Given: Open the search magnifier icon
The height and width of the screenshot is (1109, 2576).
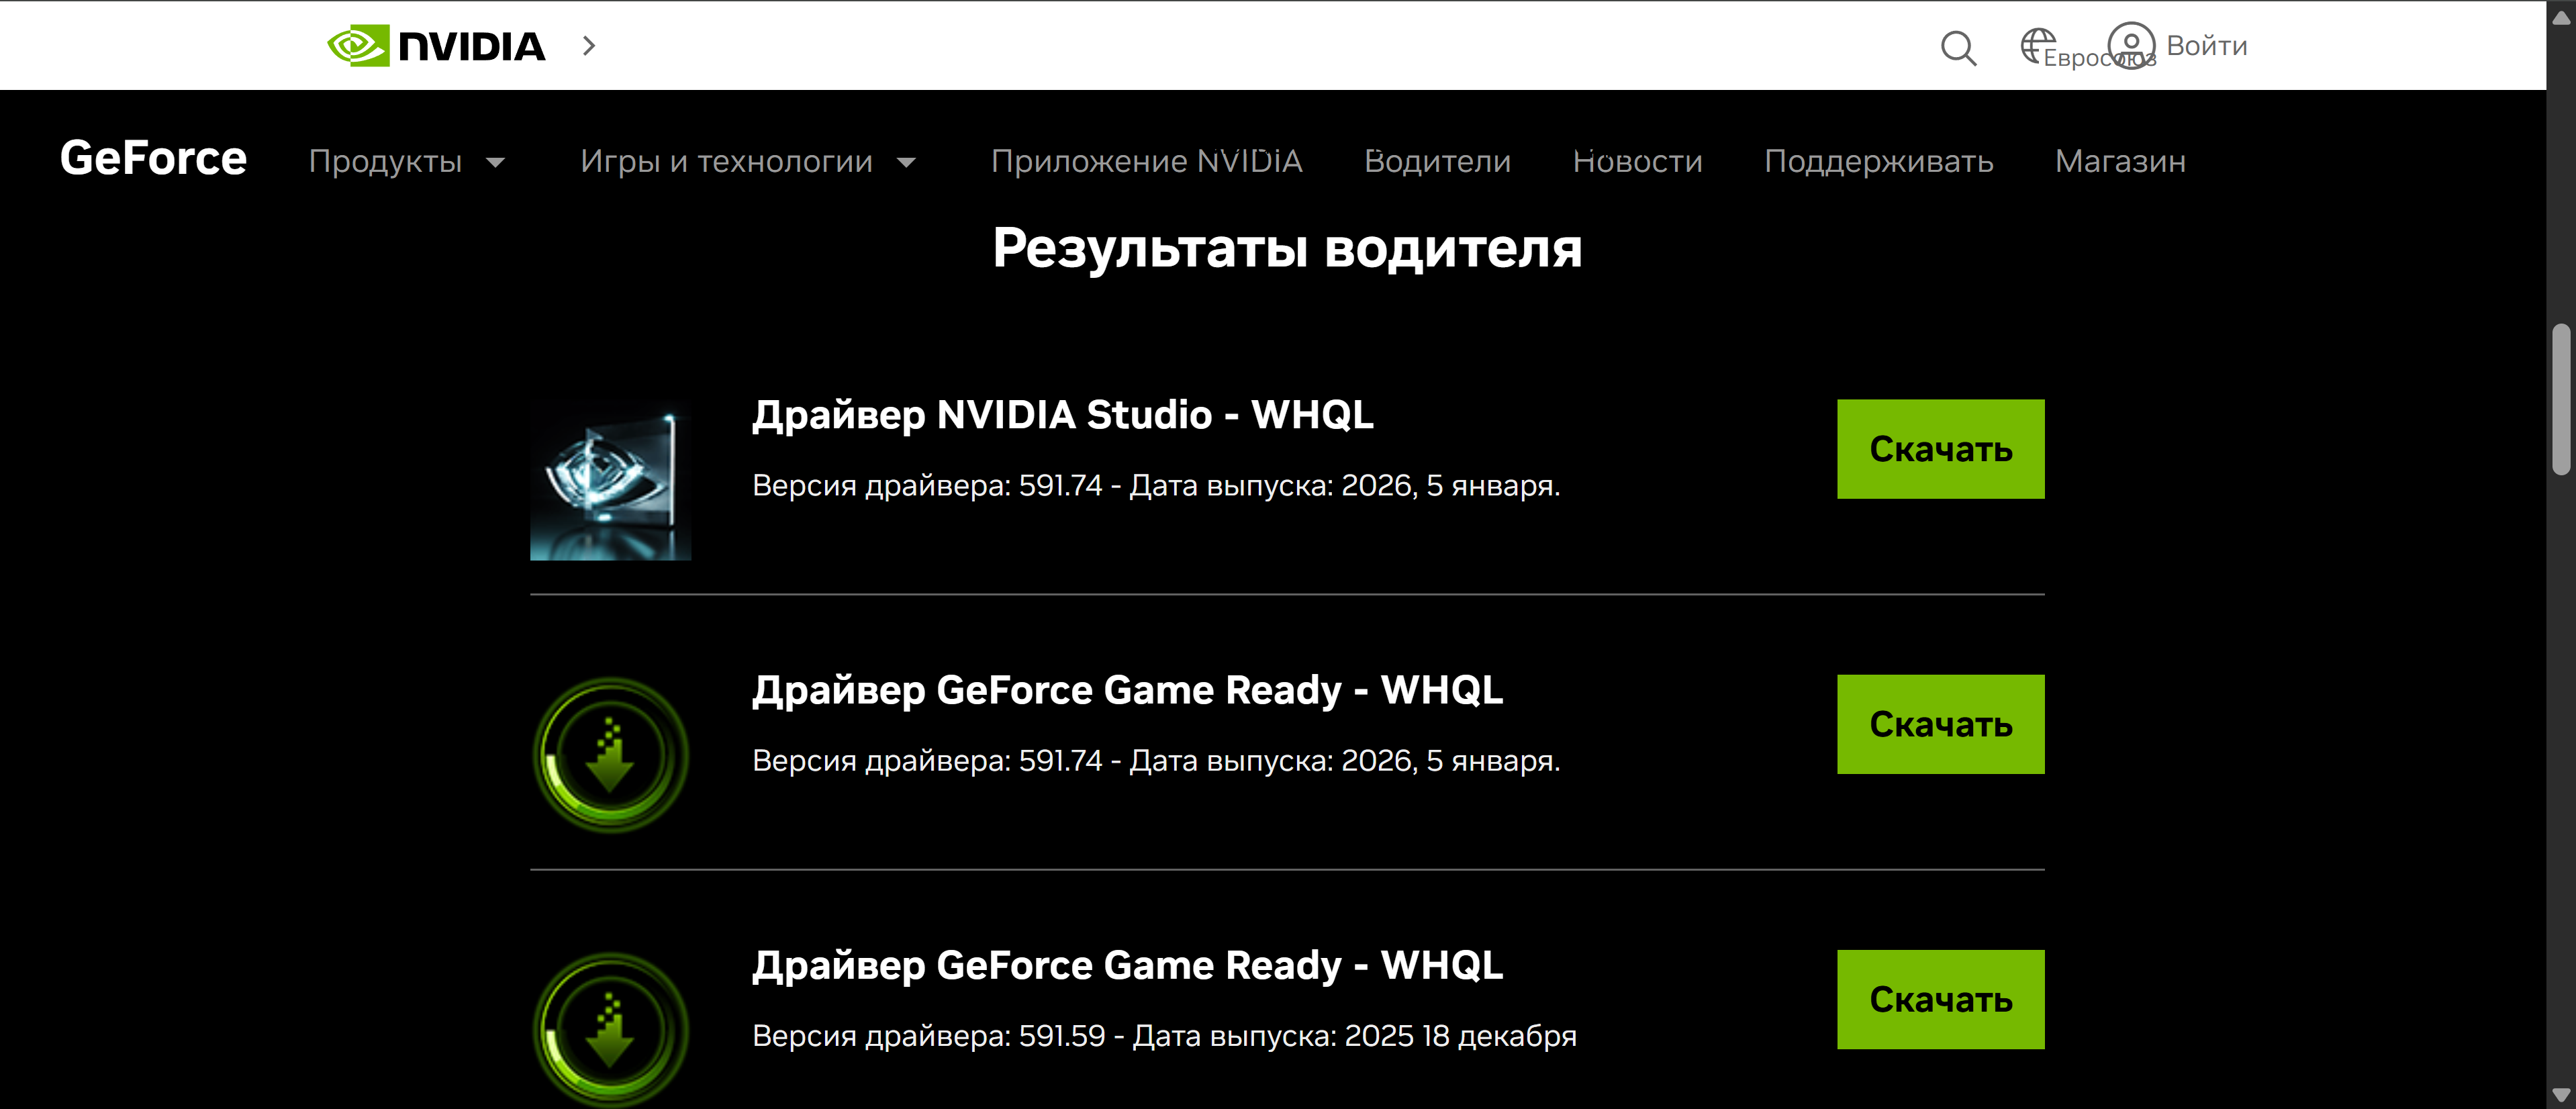Looking at the screenshot, I should click(x=1957, y=47).
